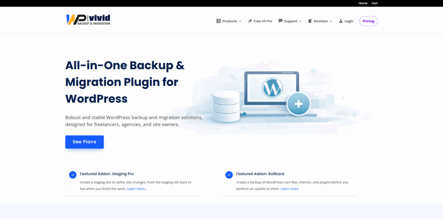Click the Robust and stable WordPress tagline text

coord(134,121)
